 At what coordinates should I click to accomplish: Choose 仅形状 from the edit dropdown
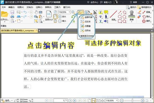click(85, 31)
